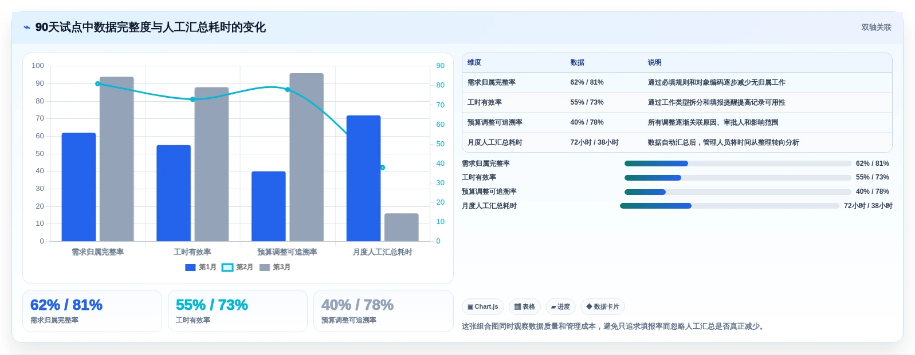Click the blue 第1月 bar for 需求归属完整率

[78, 187]
